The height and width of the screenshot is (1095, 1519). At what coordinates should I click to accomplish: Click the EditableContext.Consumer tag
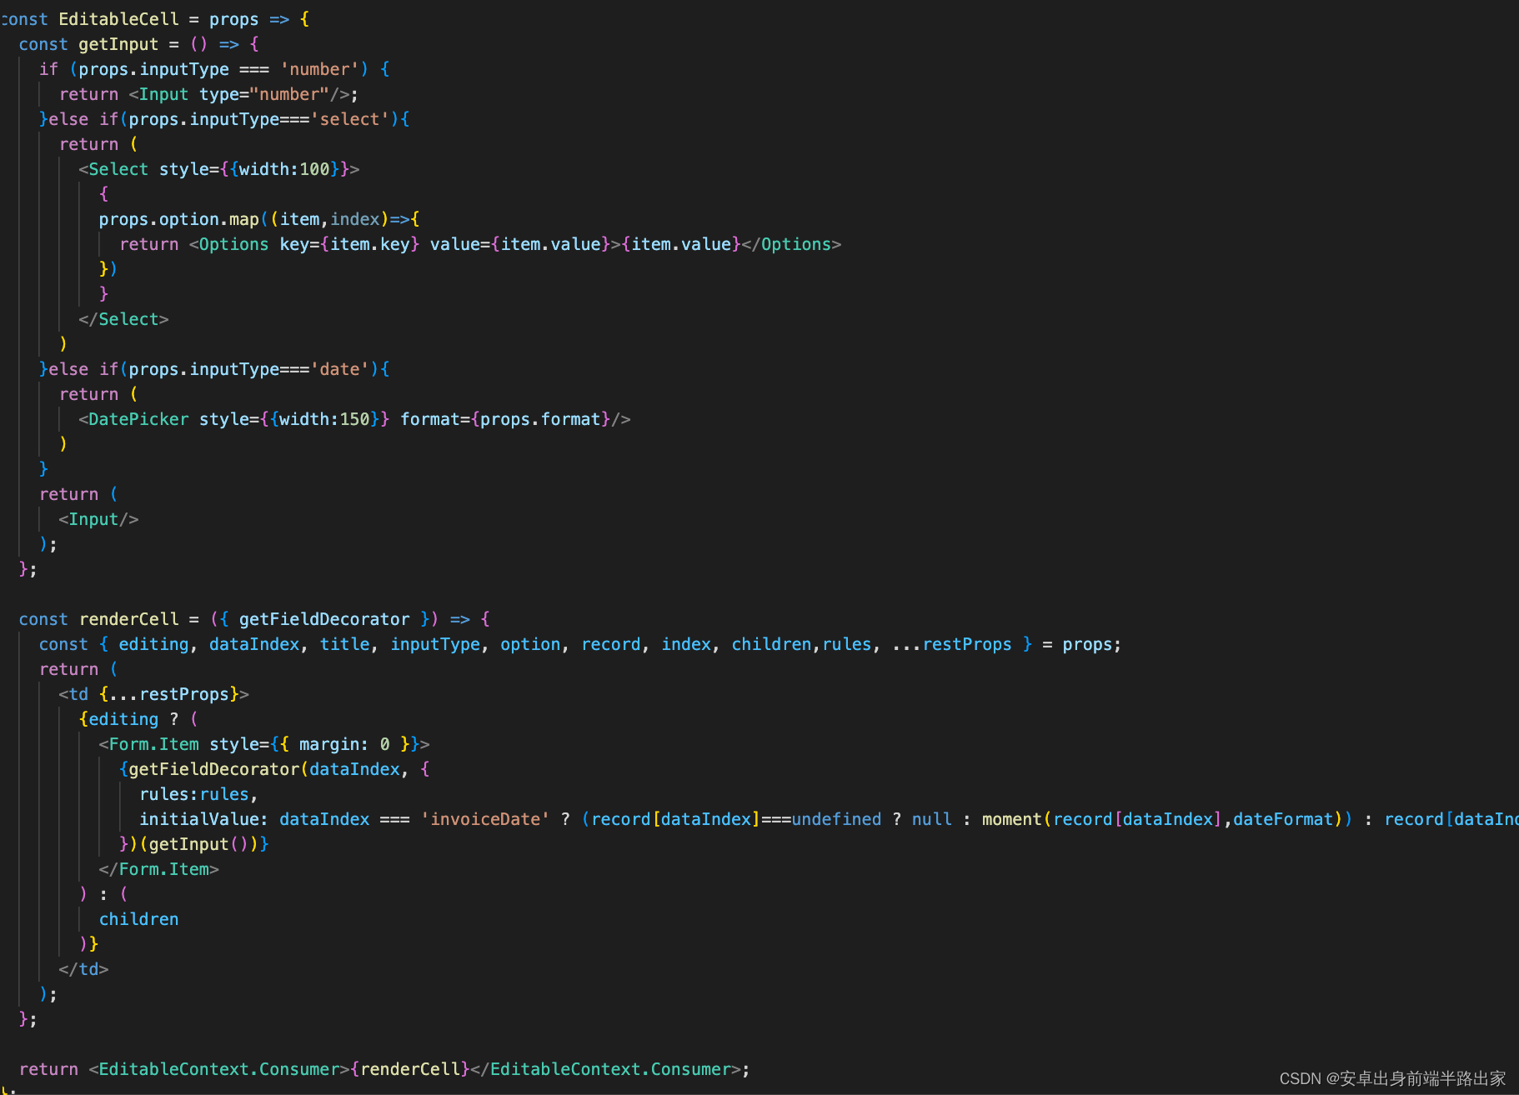217,1069
